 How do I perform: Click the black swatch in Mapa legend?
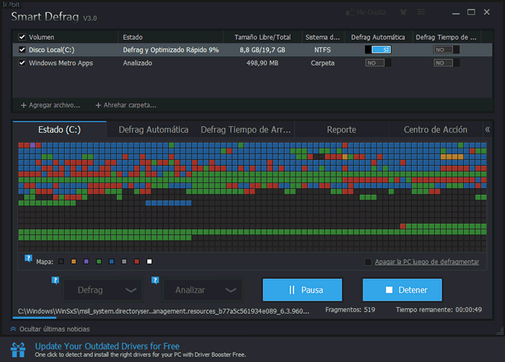tap(61, 262)
